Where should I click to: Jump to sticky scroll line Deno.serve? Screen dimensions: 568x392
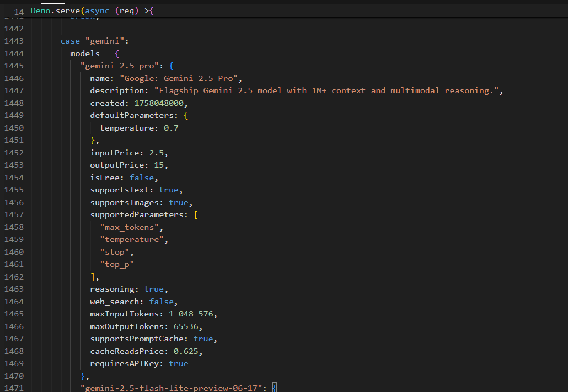tap(92, 11)
